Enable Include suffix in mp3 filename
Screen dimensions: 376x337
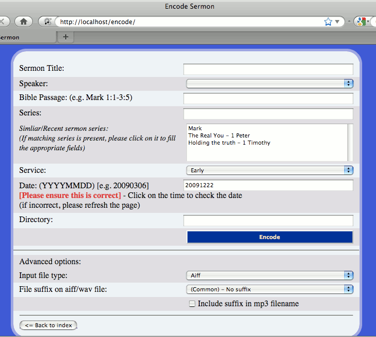[x=192, y=304]
